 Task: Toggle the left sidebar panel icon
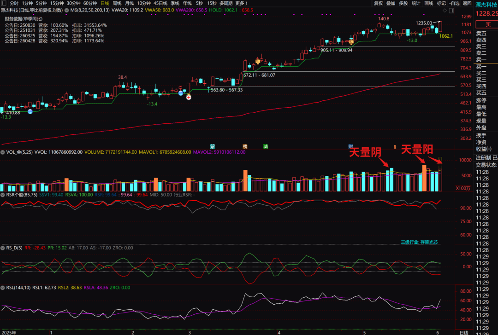point(4,3)
